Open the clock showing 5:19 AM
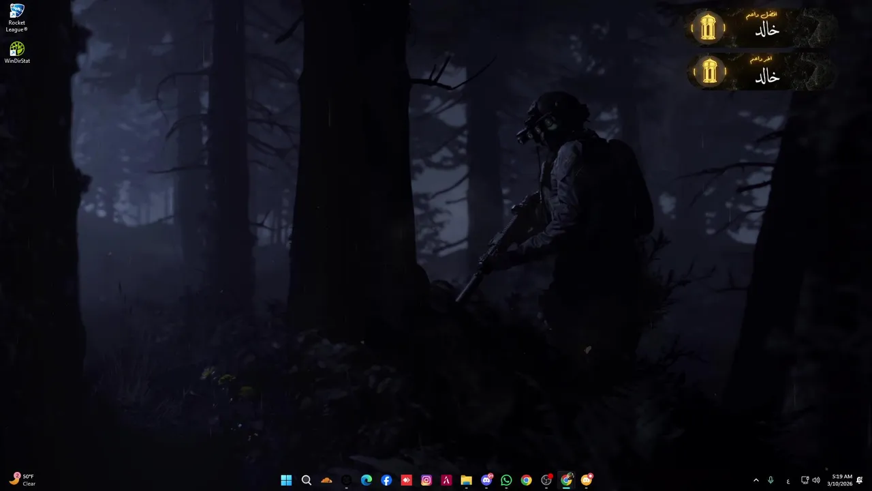This screenshot has height=491, width=872. pos(839,480)
